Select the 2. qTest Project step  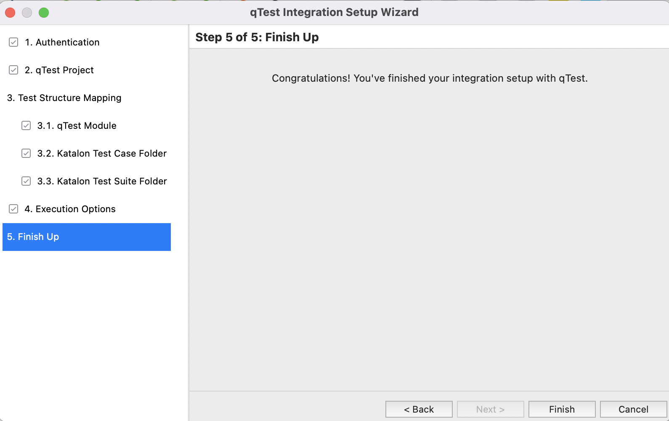point(59,70)
